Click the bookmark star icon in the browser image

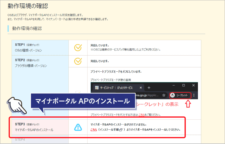coord(164,95)
